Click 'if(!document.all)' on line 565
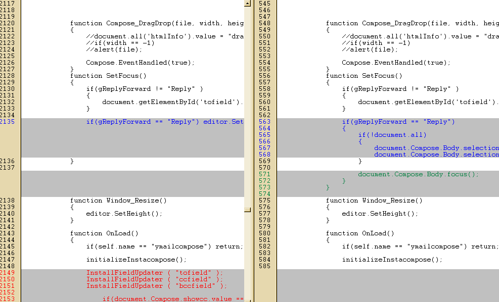 [392, 135]
